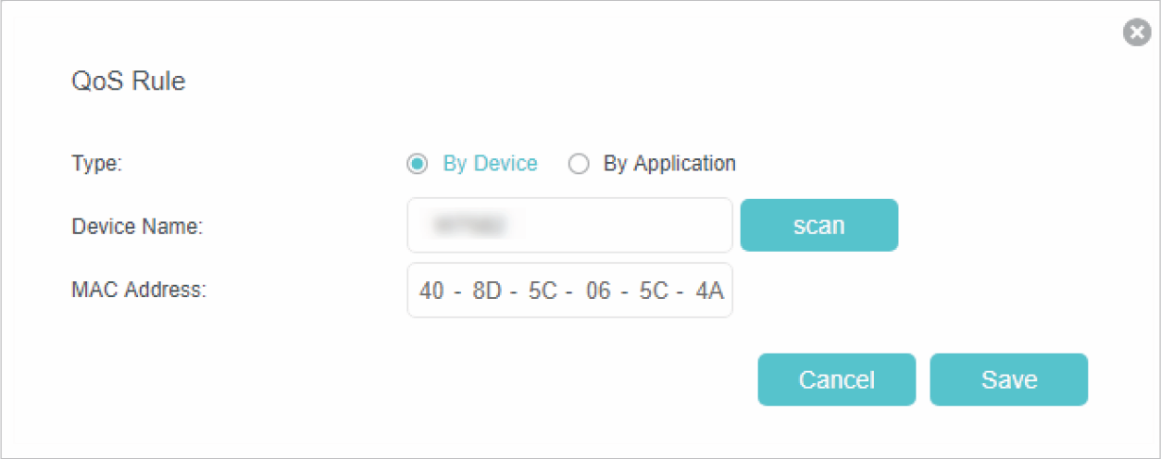The width and height of the screenshot is (1161, 459).
Task: Click the "MAC Address:" field label
Action: 139,291
